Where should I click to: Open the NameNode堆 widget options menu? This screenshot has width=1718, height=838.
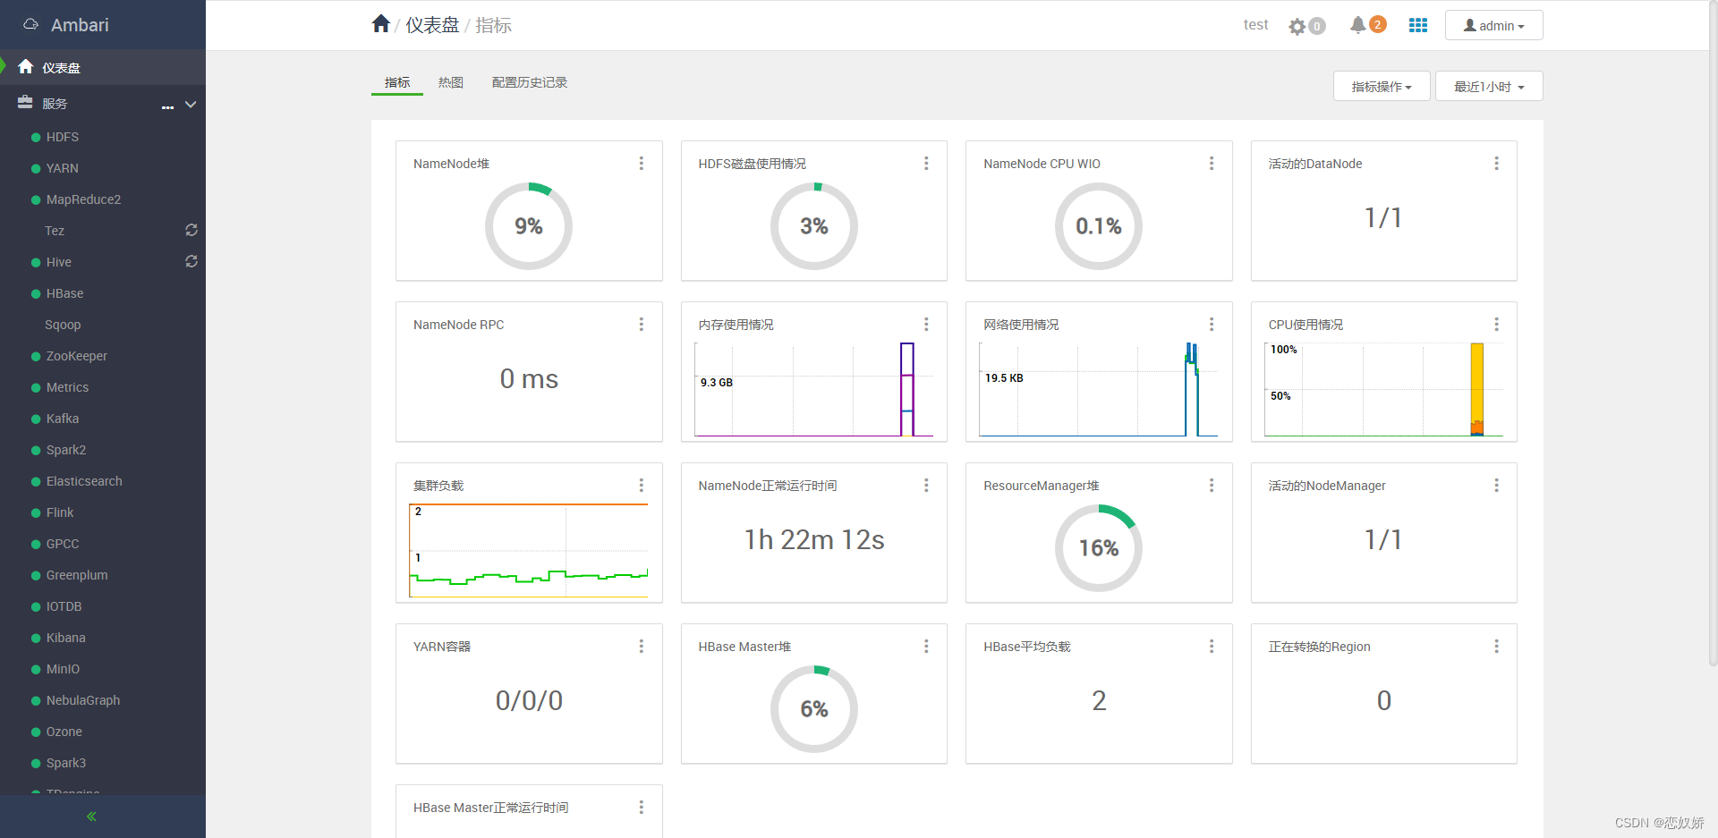[641, 164]
